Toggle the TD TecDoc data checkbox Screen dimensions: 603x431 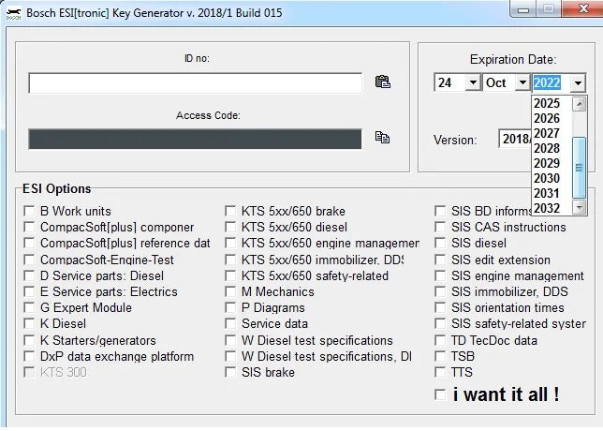pos(440,341)
